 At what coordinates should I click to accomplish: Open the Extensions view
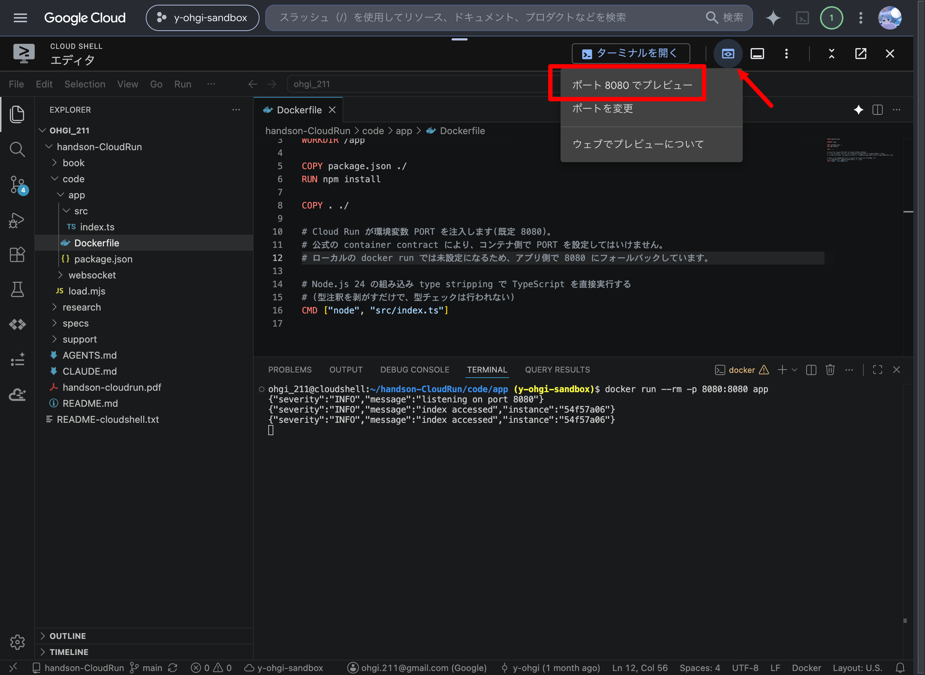coord(17,254)
